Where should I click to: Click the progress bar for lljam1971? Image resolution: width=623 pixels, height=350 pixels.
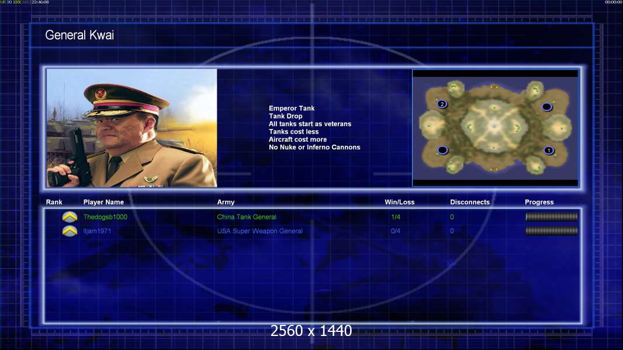(552, 230)
